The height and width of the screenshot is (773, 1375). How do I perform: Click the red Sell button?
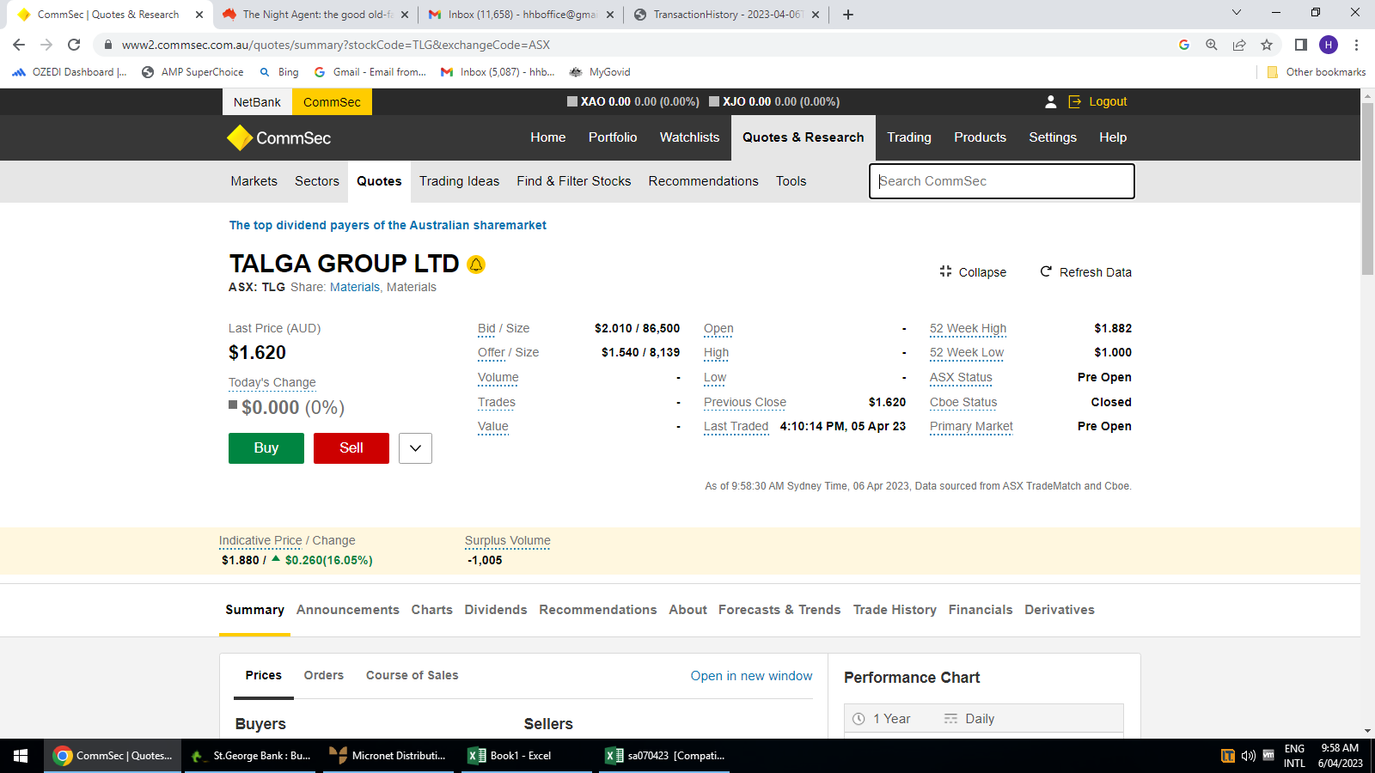point(351,448)
